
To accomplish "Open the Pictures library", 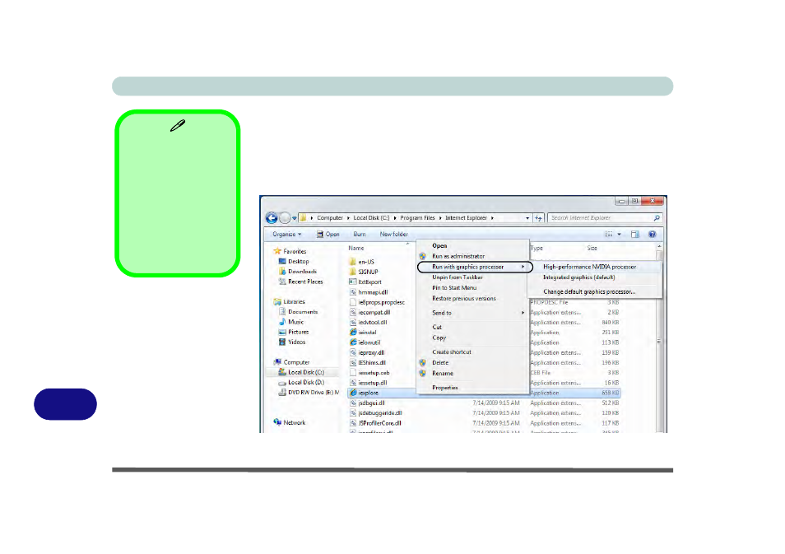I will click(294, 332).
